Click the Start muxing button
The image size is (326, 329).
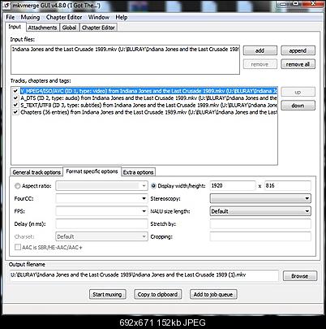[108, 294]
